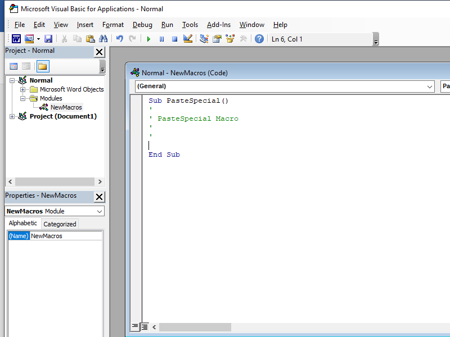Viewport: 450px width, 337px height.
Task: Open Project Explorer icon in toolbar
Action: [x=204, y=39]
